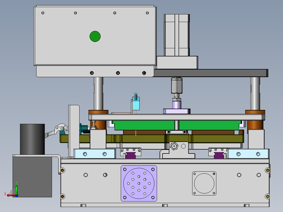Image resolution: width=283 pixels, height=212 pixels.
Task: Click the hex nut on the center bracket
Action: [174, 146]
